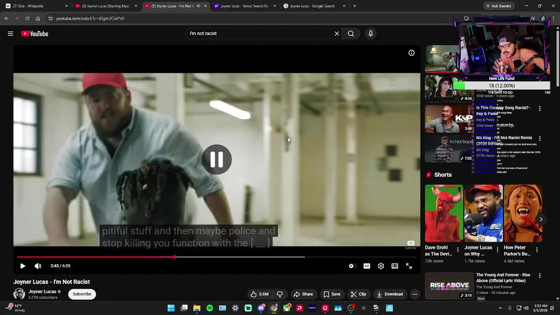This screenshot has height=315, width=560.
Task: Reload the page
Action: tap(27, 18)
